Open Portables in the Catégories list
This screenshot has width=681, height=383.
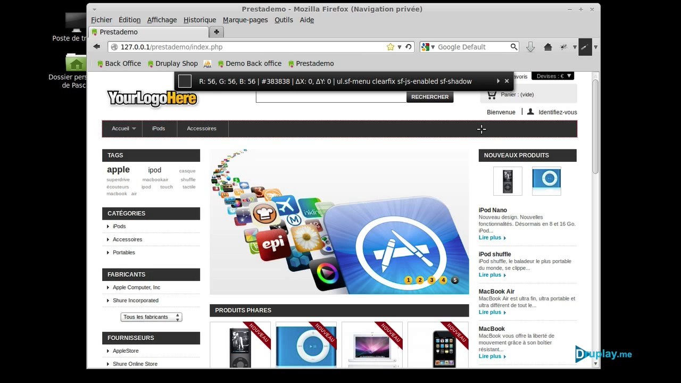coord(124,253)
